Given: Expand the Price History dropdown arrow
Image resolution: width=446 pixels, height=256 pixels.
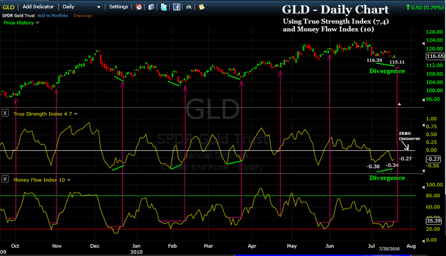Looking at the screenshot, I should 37,23.
